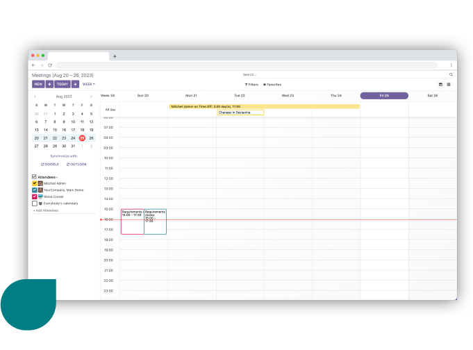The image size is (473, 350).
Task: Reload the browser page
Action: [50, 65]
